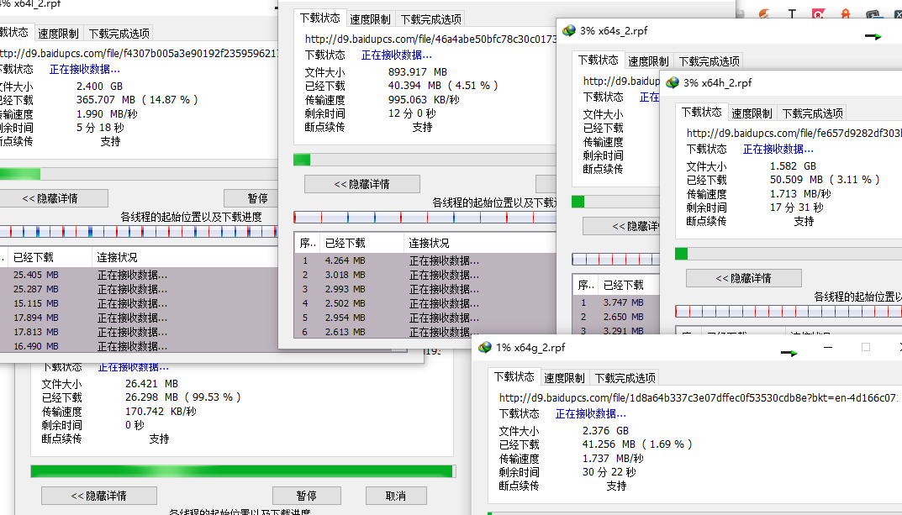Pause the x64l_2.rpf download with 暂停
The image size is (902, 515).
tap(251, 198)
